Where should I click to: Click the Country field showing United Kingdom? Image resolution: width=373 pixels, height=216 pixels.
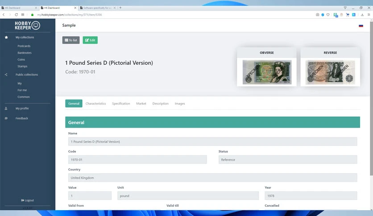[212, 178]
